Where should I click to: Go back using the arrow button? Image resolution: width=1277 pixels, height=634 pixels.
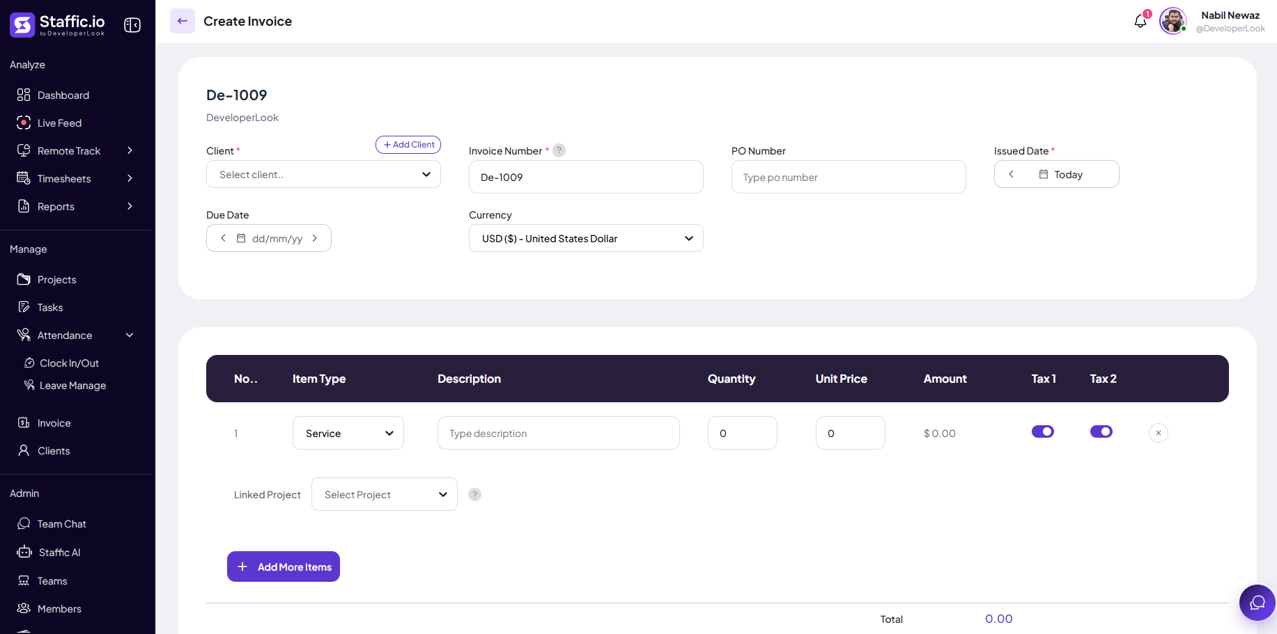pos(183,21)
